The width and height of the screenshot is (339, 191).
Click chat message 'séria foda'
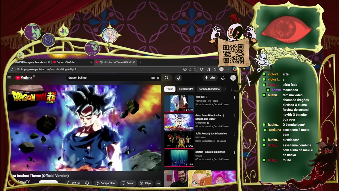290,85
